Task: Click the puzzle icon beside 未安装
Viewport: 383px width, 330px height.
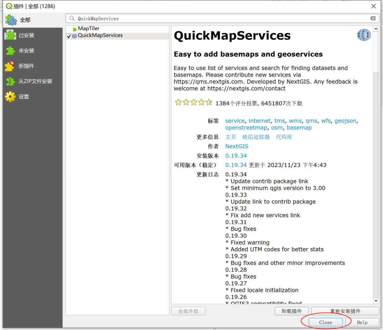Action: click(x=10, y=51)
